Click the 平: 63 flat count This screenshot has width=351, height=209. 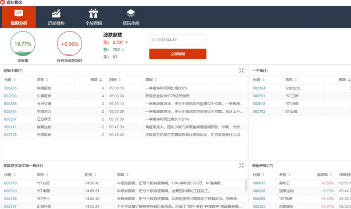[x=111, y=57]
